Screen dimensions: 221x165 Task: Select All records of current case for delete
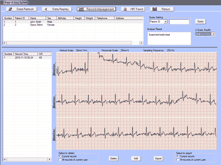click(60, 160)
